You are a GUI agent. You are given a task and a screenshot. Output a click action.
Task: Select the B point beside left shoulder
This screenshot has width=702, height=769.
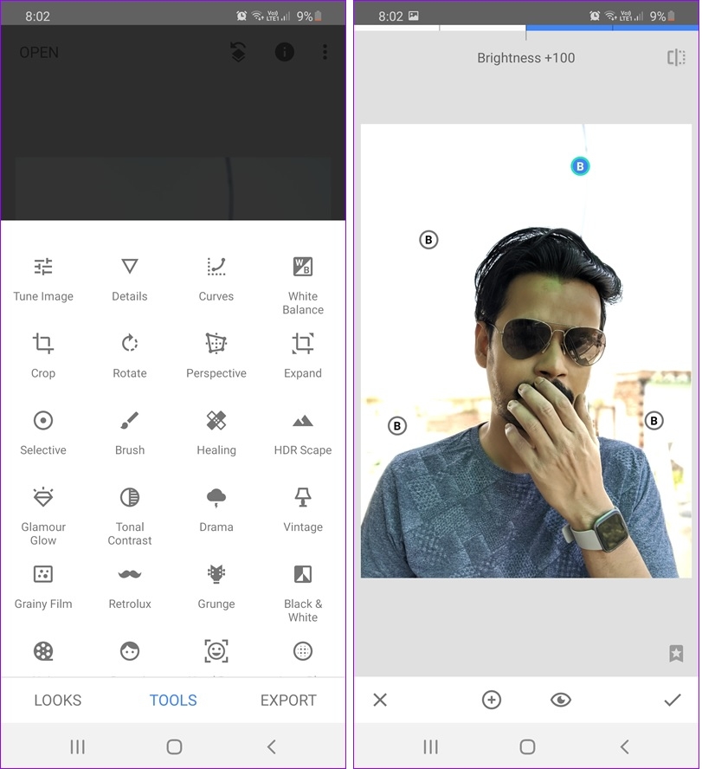(x=397, y=426)
